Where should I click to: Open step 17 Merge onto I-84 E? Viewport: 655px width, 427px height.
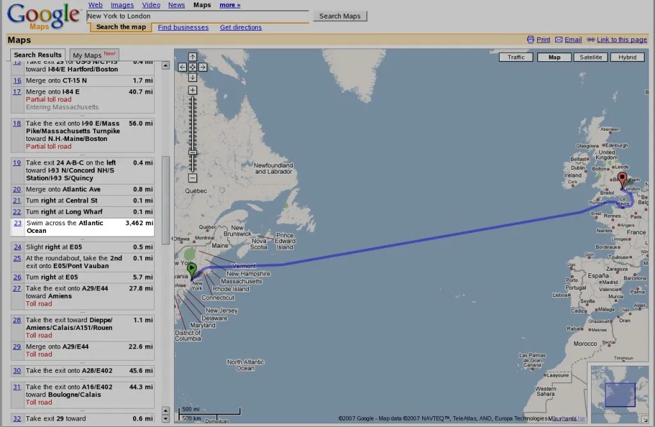(83, 99)
